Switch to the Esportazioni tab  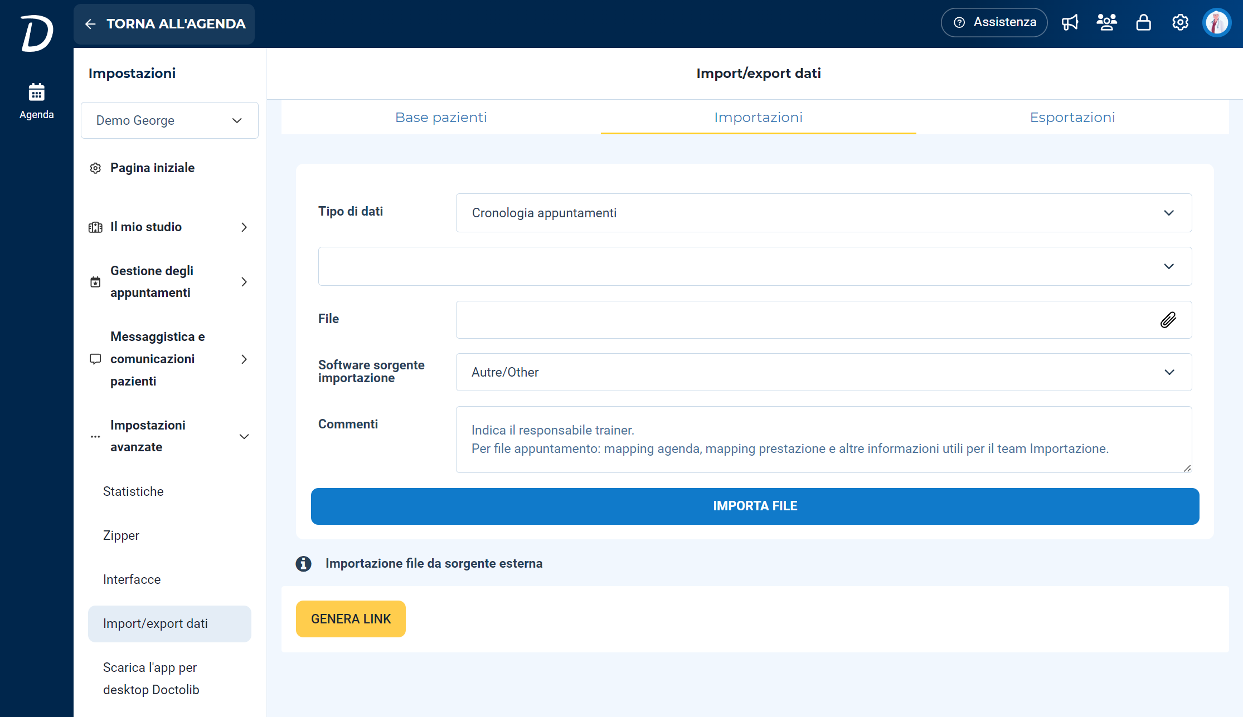[1072, 117]
